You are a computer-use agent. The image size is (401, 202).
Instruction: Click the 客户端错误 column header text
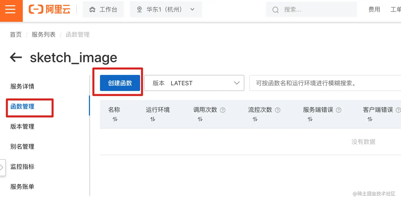[x=378, y=110]
